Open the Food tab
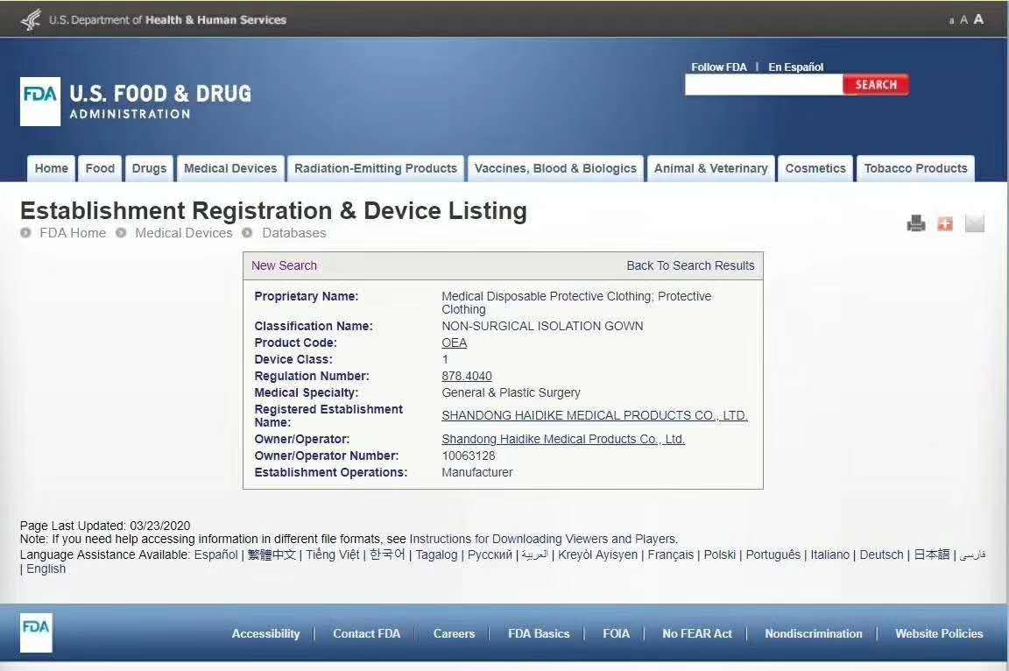Viewport: 1009px width, 671px height. (x=100, y=168)
